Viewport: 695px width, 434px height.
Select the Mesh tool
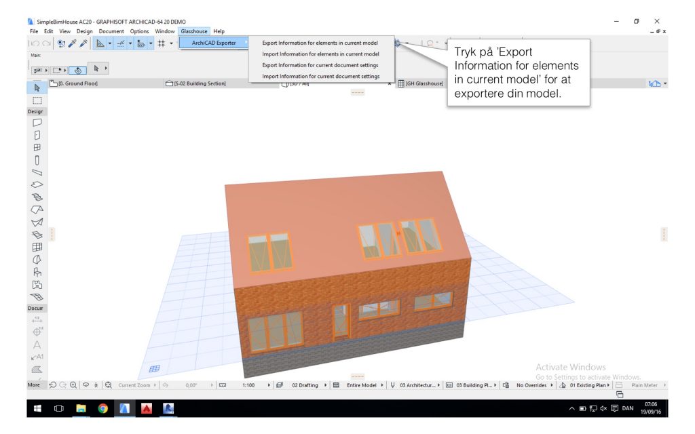pos(37,297)
